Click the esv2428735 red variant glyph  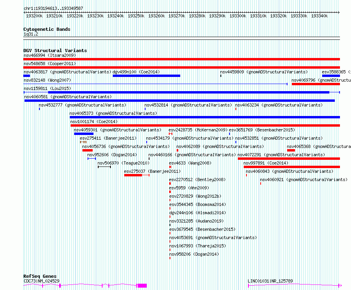pos(171,134)
